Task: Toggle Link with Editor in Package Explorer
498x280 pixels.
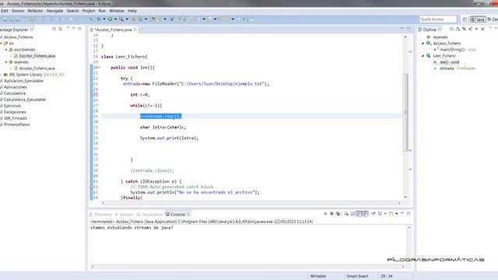Action: click(61, 29)
